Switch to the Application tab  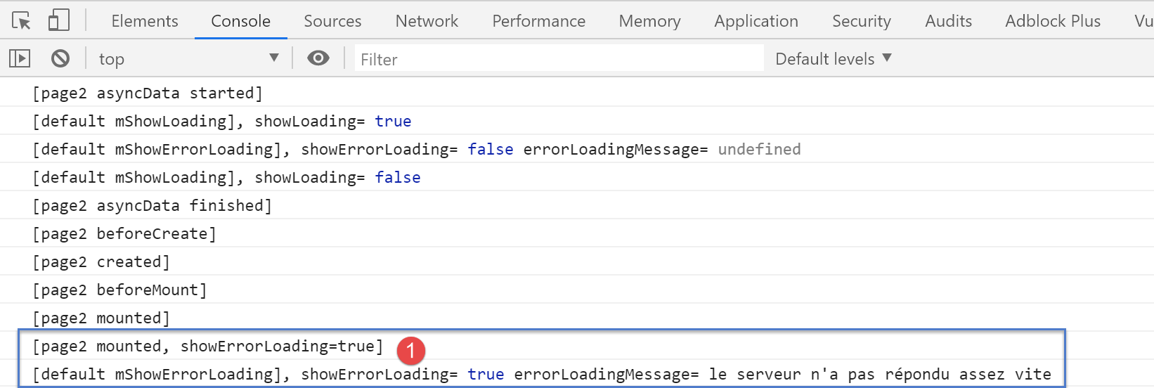tap(756, 21)
